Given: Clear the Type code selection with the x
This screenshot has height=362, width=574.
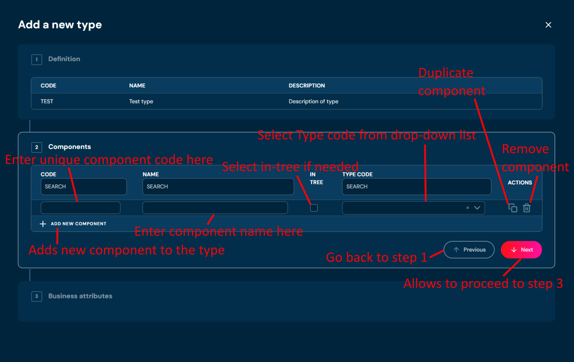Looking at the screenshot, I should pyautogui.click(x=467, y=208).
